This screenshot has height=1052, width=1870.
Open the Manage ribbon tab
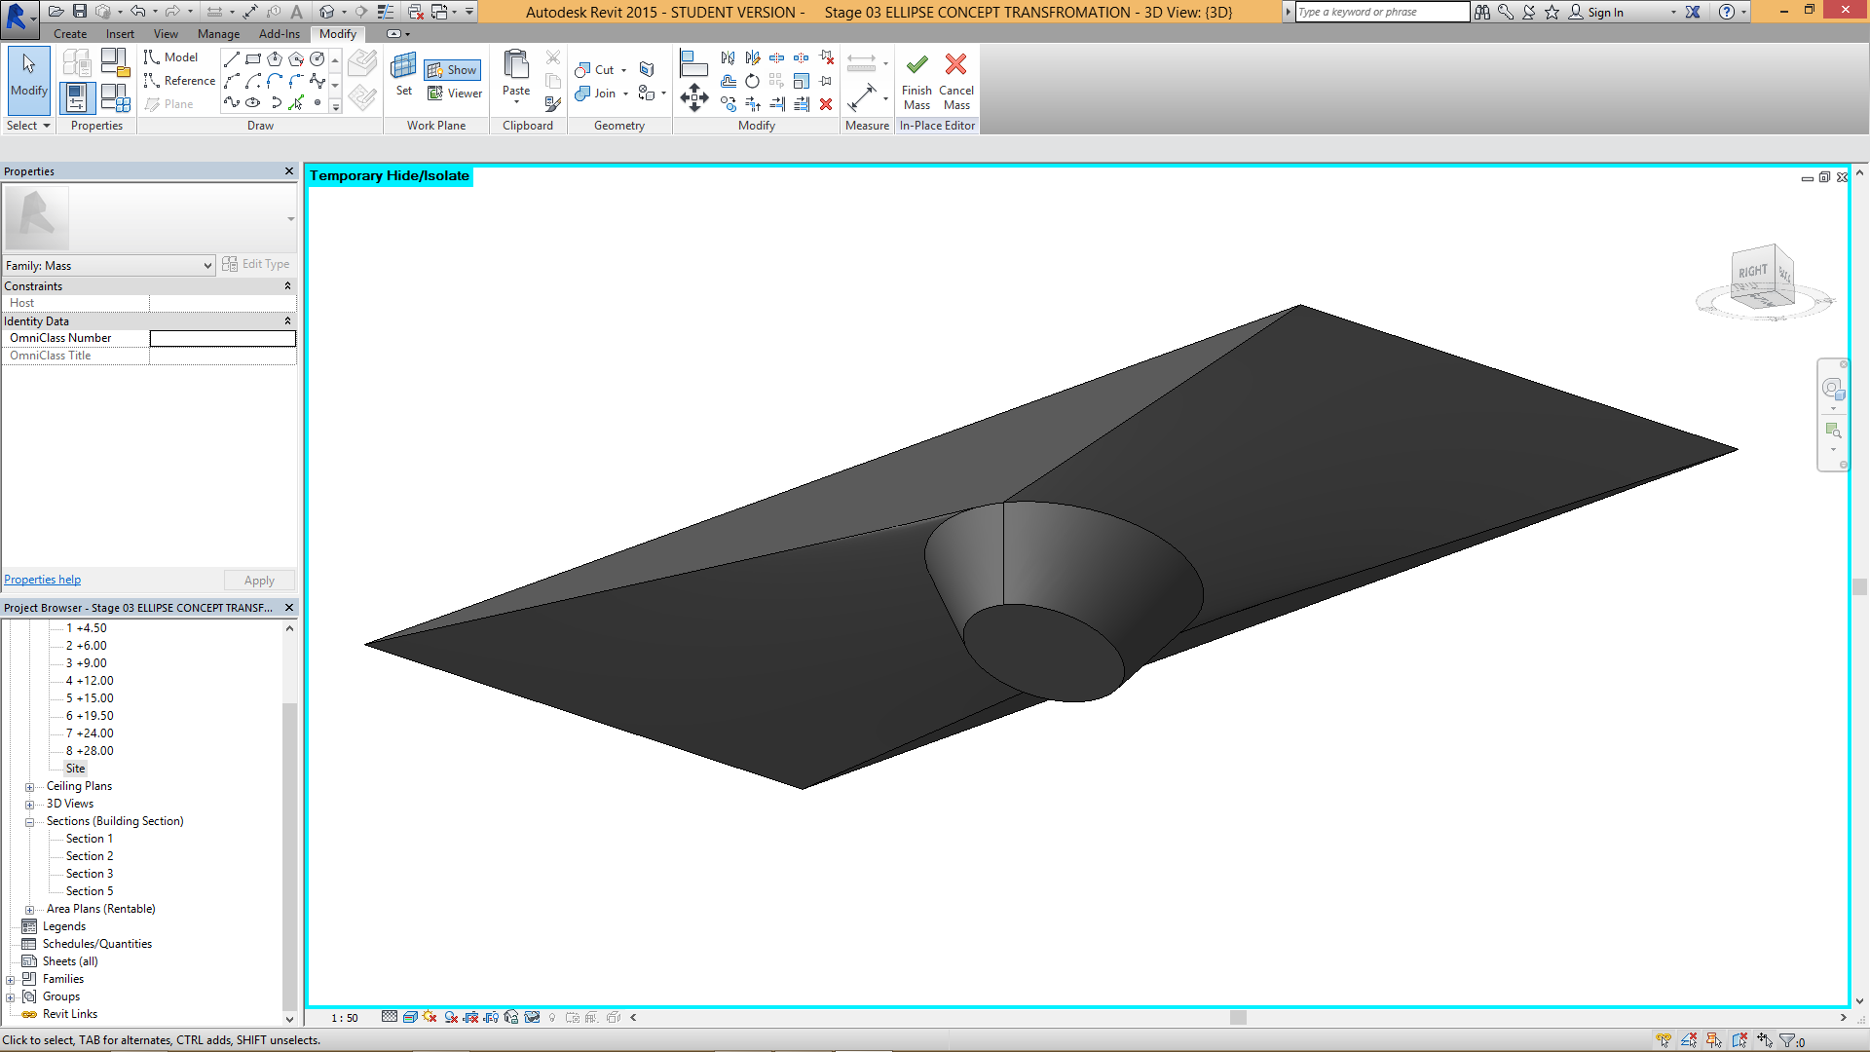pos(218,34)
